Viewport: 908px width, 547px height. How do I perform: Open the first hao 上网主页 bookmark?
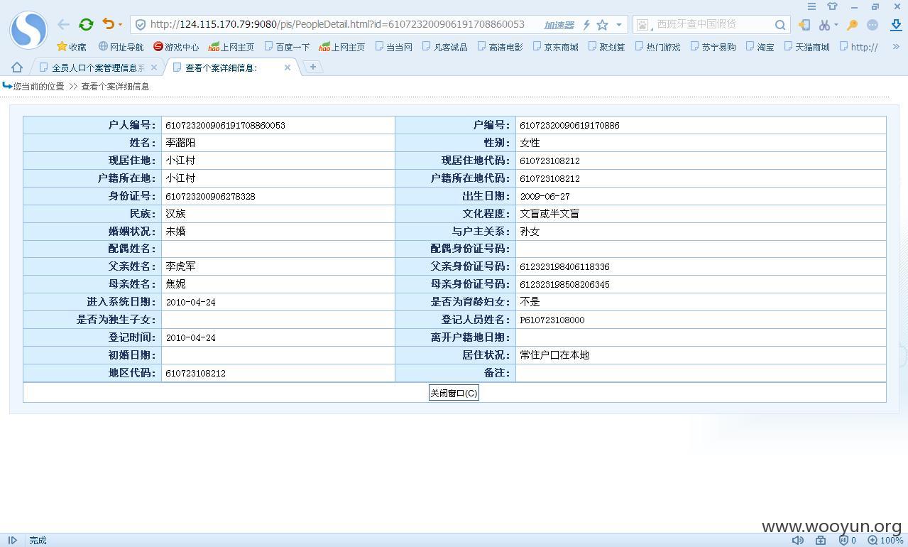point(231,47)
